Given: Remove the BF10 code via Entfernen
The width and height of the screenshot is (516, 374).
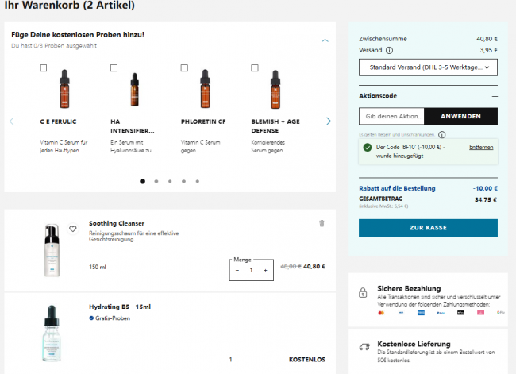Looking at the screenshot, I should click(480, 148).
